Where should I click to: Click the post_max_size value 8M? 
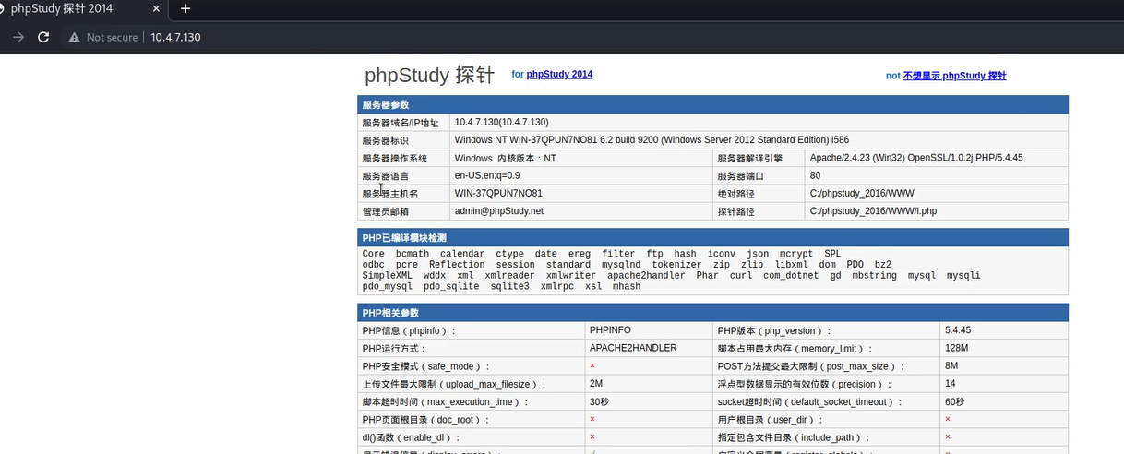(x=952, y=366)
